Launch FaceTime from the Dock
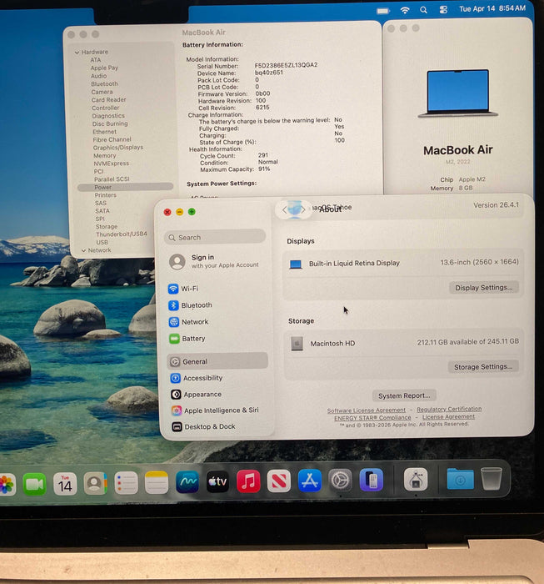Image resolution: width=544 pixels, height=584 pixels. pos(34,484)
